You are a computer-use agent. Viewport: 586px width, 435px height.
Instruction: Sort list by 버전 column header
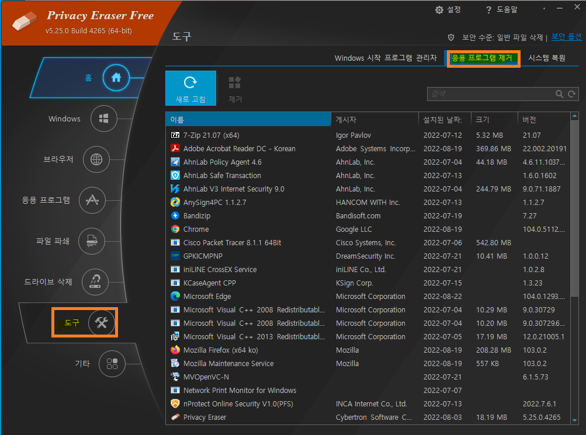pos(544,120)
